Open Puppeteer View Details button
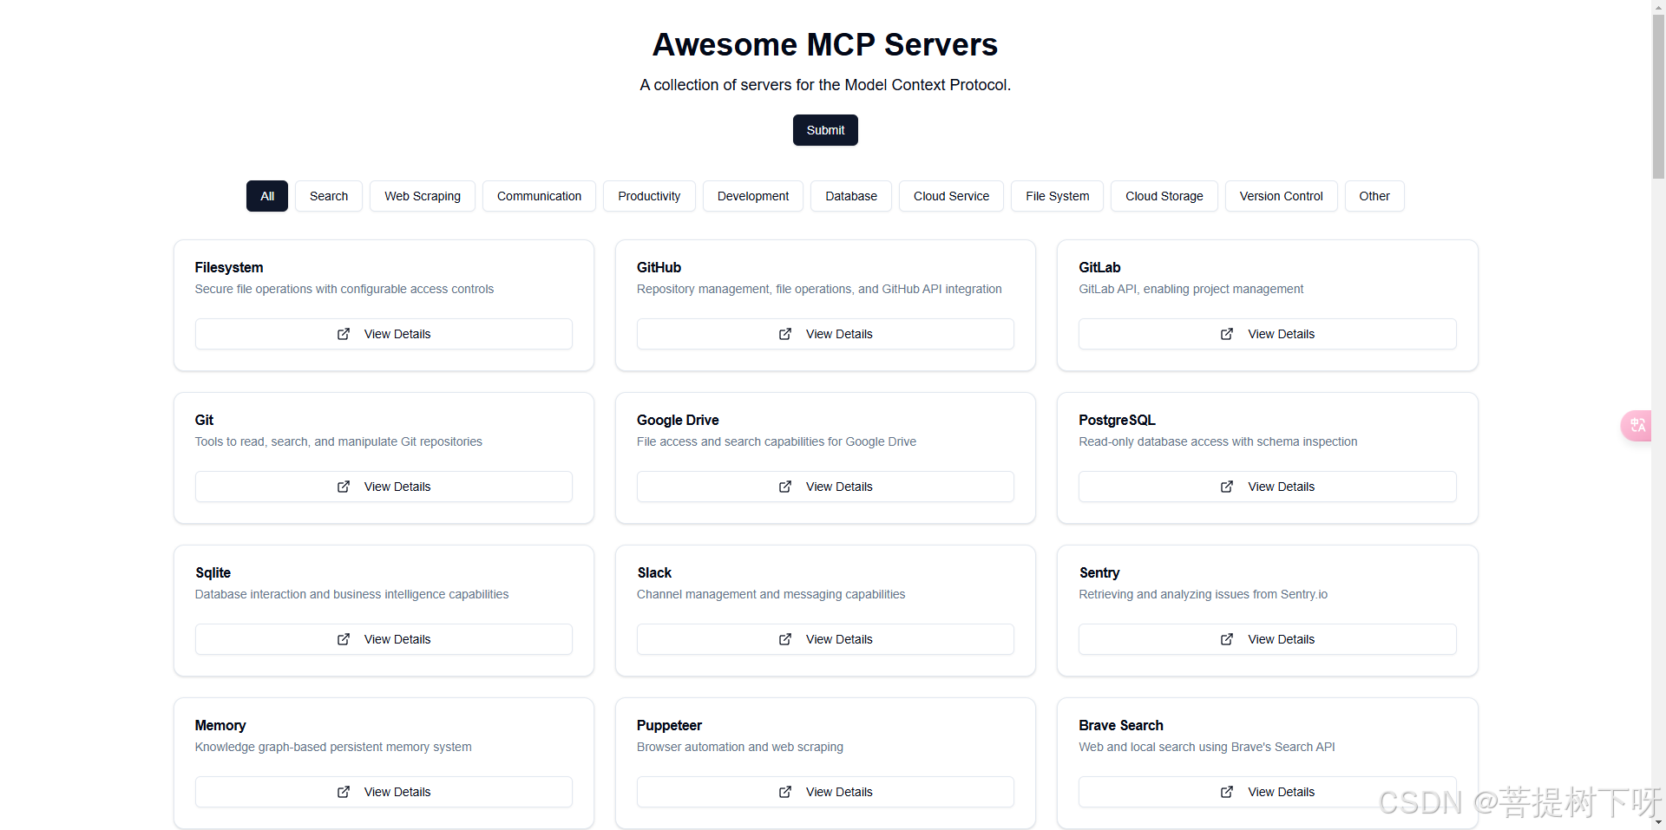Screen dimensions: 1666x830 (825, 792)
